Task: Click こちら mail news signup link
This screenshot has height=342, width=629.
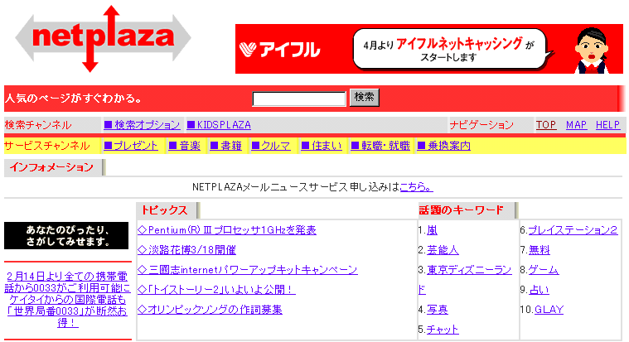Action: click(x=416, y=187)
